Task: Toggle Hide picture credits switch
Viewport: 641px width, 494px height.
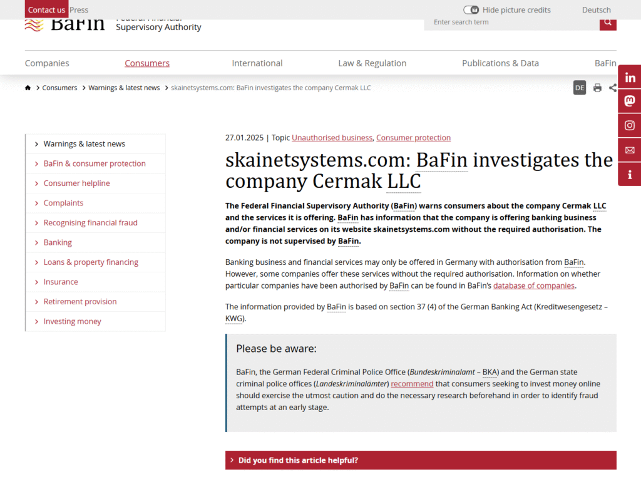Action: [471, 10]
